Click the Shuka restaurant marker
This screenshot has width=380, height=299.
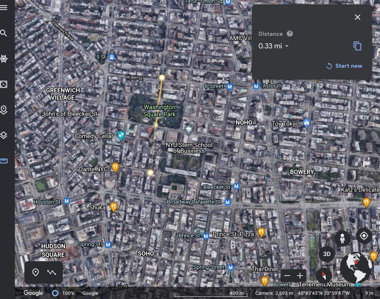pos(114,207)
